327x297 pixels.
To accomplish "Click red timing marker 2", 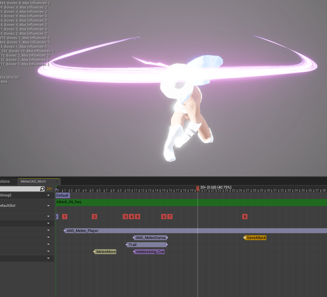I will 94,217.
